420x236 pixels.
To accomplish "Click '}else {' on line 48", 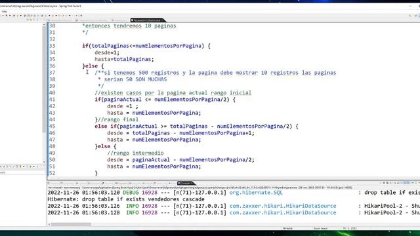I will coord(106,146).
